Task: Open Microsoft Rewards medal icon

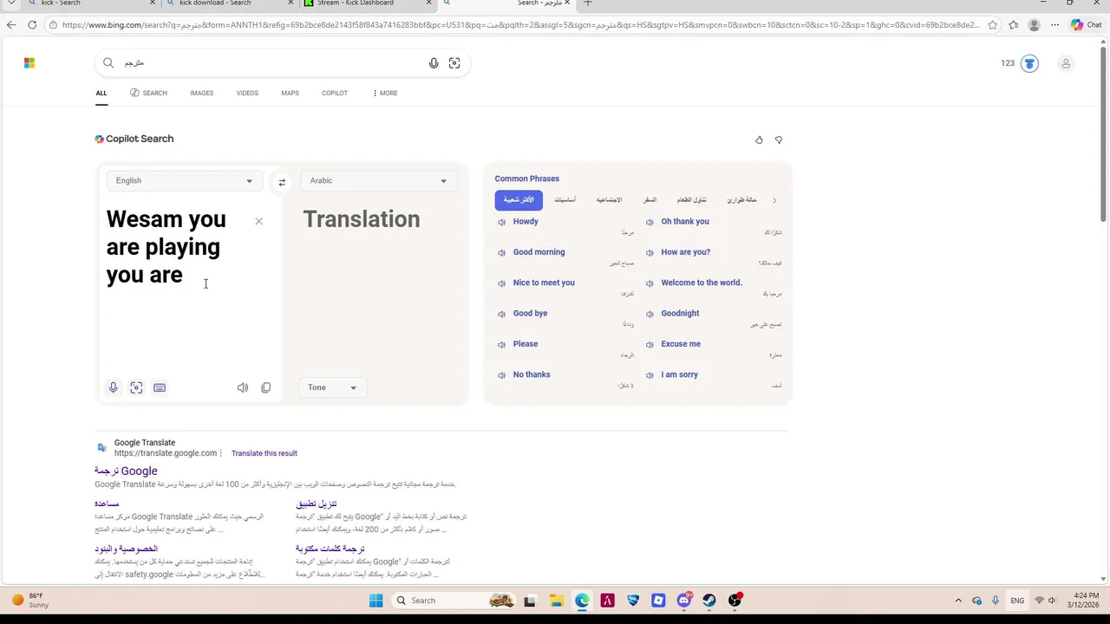Action: click(x=1029, y=63)
